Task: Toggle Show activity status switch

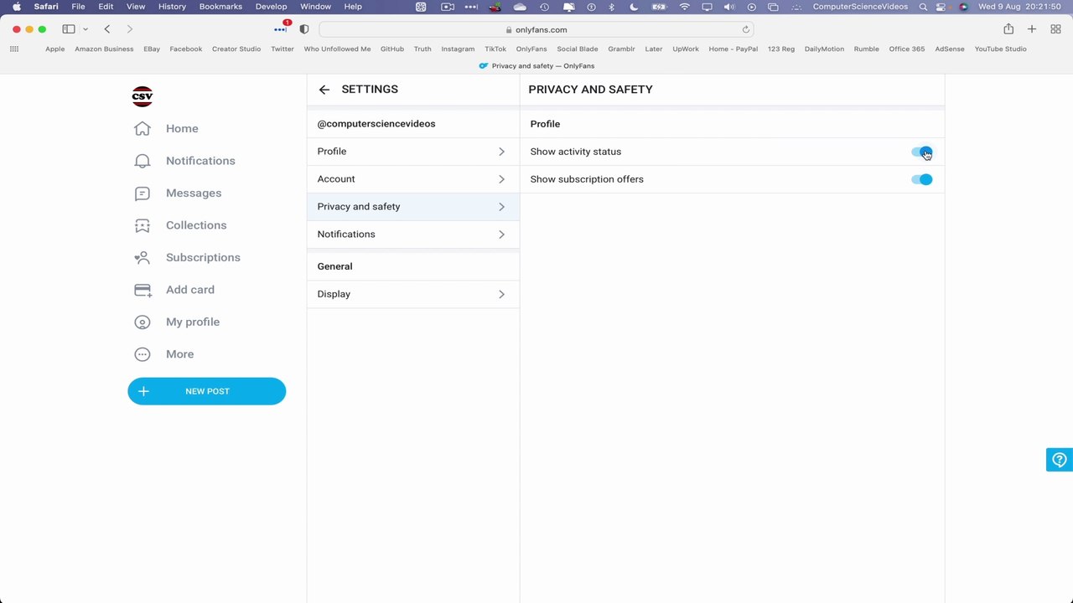Action: (x=921, y=152)
